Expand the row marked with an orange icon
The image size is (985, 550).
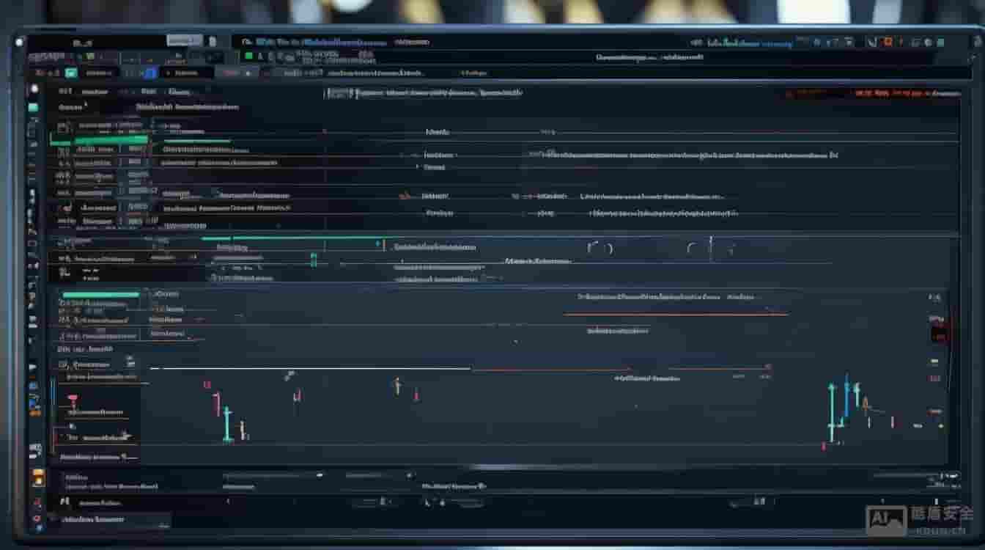coord(405,197)
